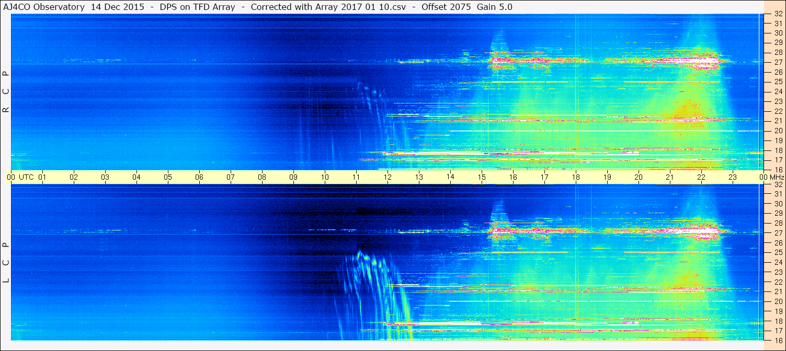Select hour 10 on the time axis

pos(325,177)
